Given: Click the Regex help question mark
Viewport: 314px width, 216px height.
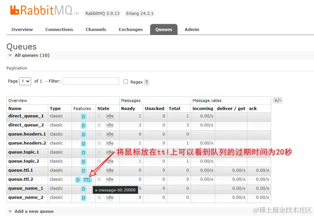Looking at the screenshot, I should point(147,82).
